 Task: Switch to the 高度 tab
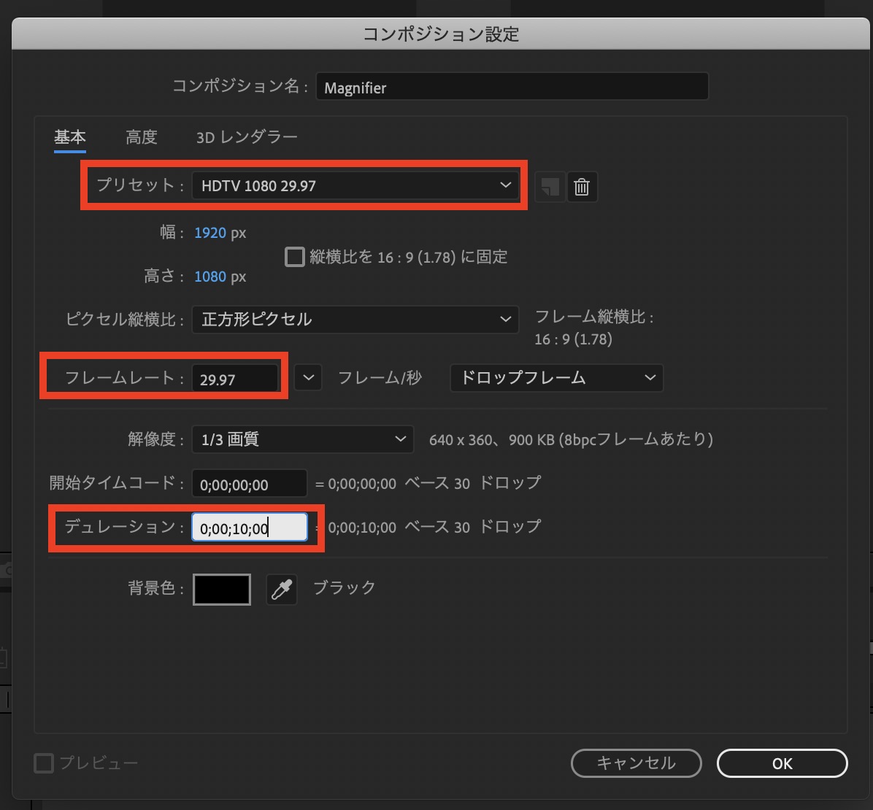pos(141,136)
